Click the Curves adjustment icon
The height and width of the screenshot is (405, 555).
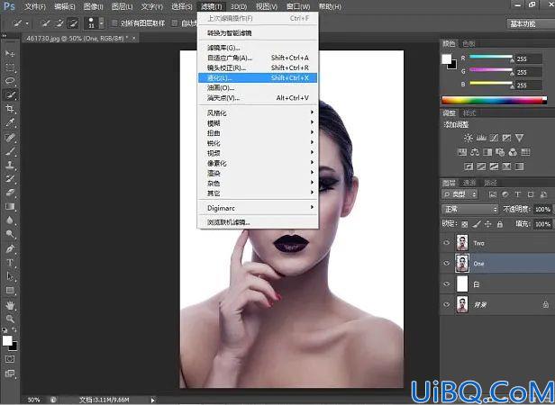pos(494,138)
